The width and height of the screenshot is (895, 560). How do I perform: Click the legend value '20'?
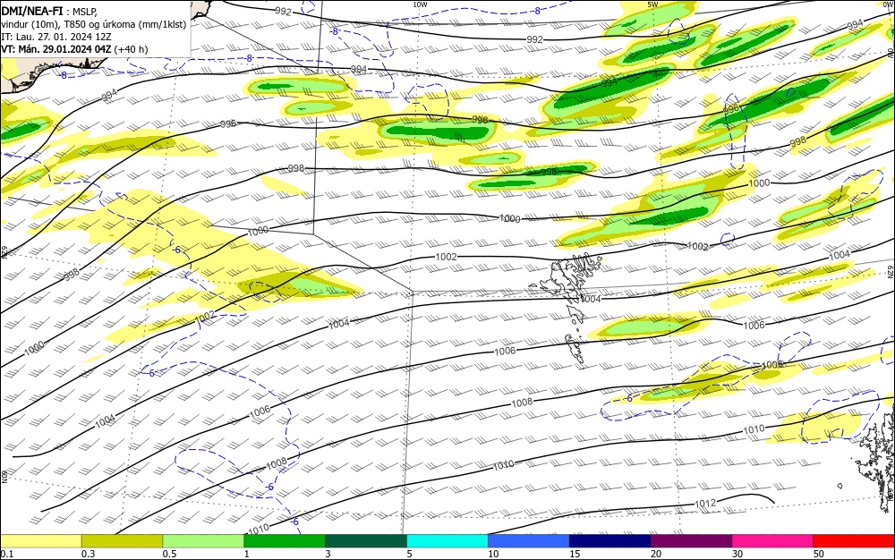pyautogui.click(x=656, y=554)
